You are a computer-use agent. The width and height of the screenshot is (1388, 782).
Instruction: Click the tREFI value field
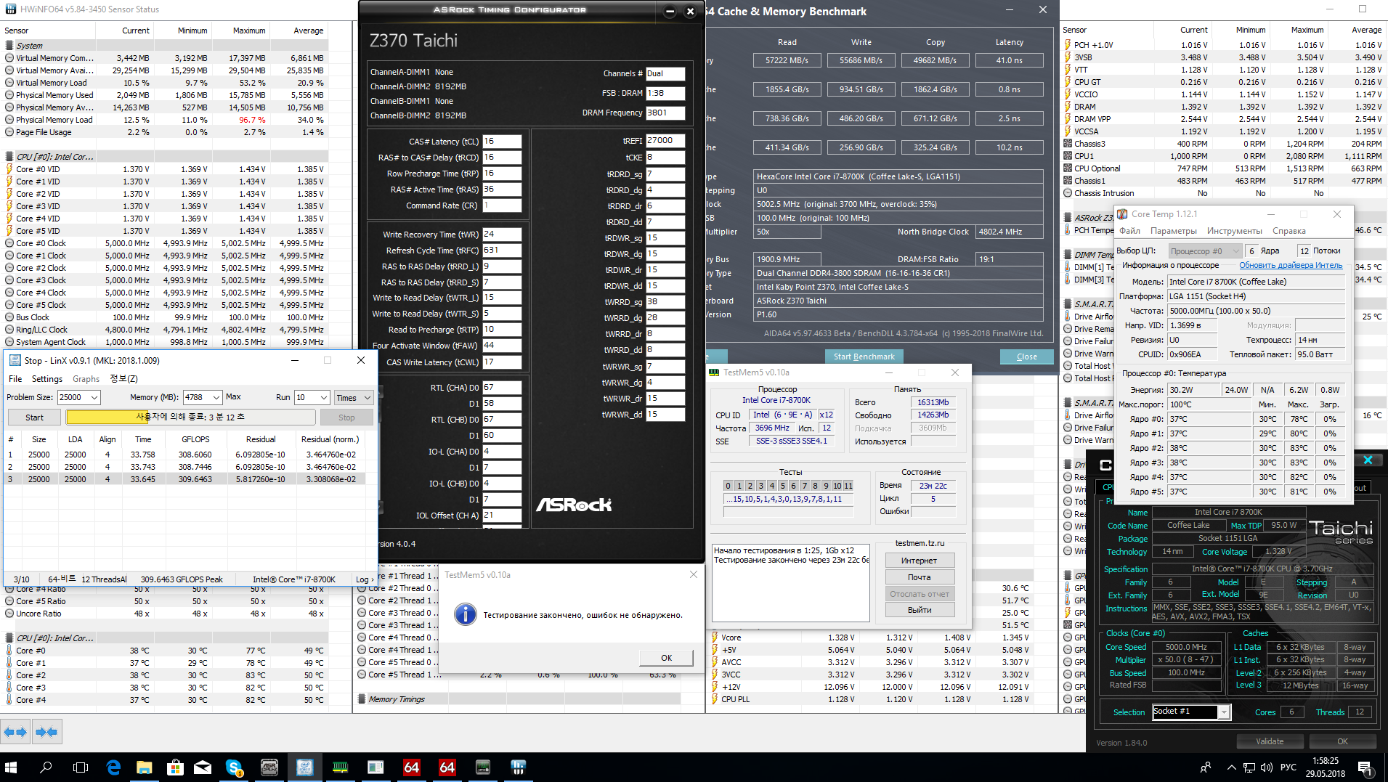[x=665, y=141]
